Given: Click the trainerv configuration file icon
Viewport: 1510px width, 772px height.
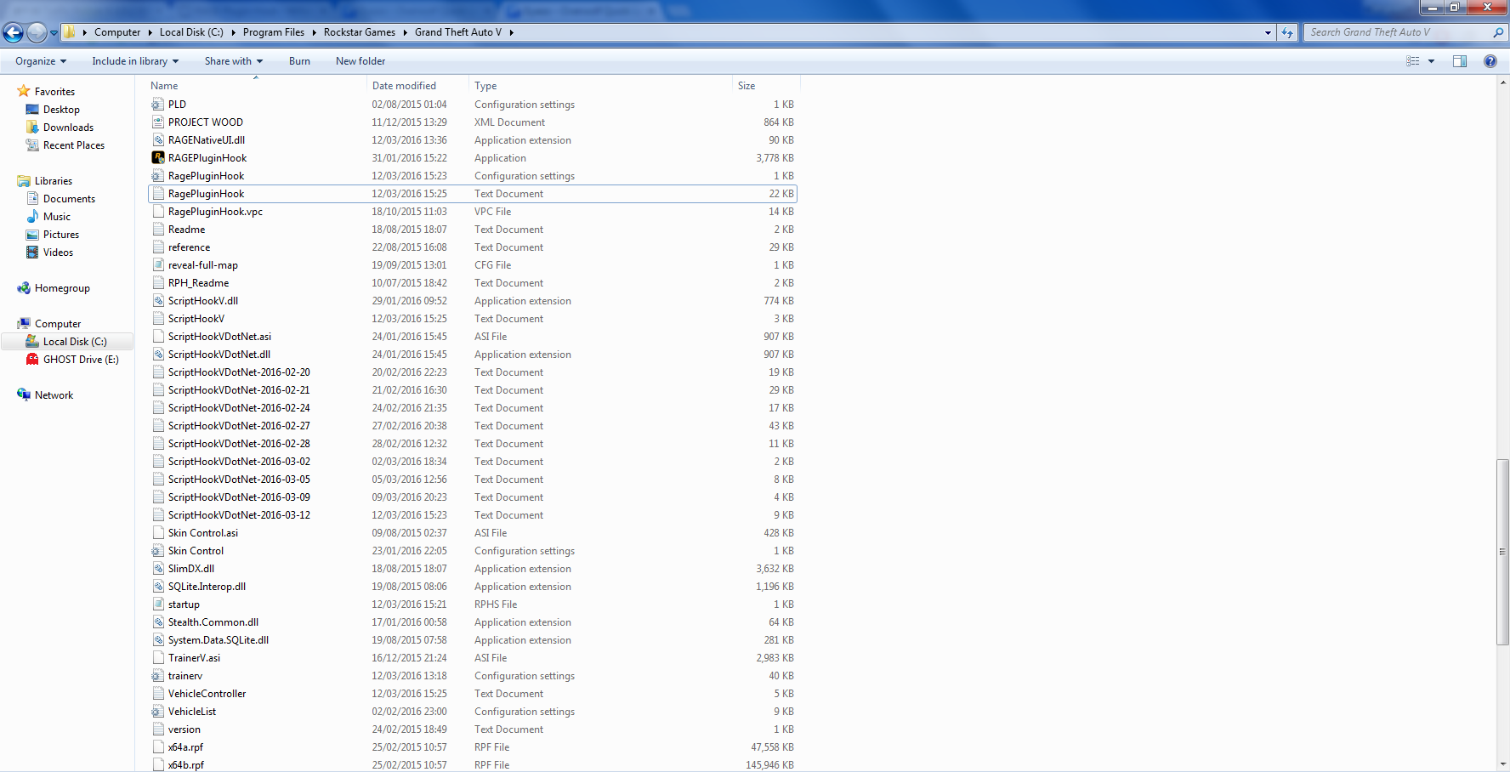Looking at the screenshot, I should [158, 676].
